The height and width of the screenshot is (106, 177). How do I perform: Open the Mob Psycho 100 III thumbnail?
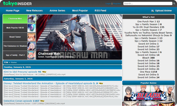pos(32,28)
